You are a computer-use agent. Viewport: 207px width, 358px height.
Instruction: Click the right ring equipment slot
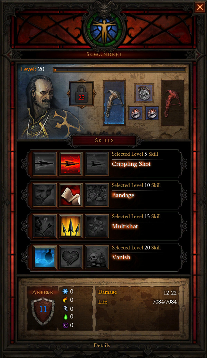coord(152,113)
